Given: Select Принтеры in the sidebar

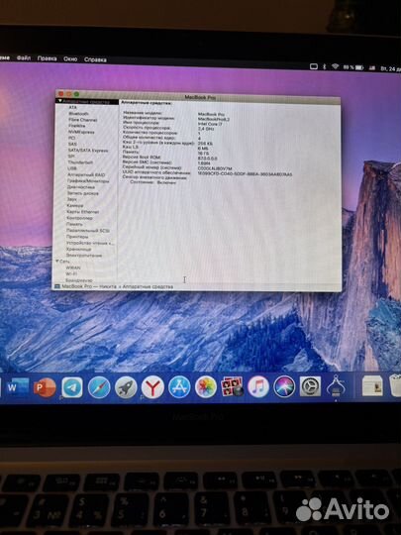Looking at the screenshot, I should pos(77,237).
